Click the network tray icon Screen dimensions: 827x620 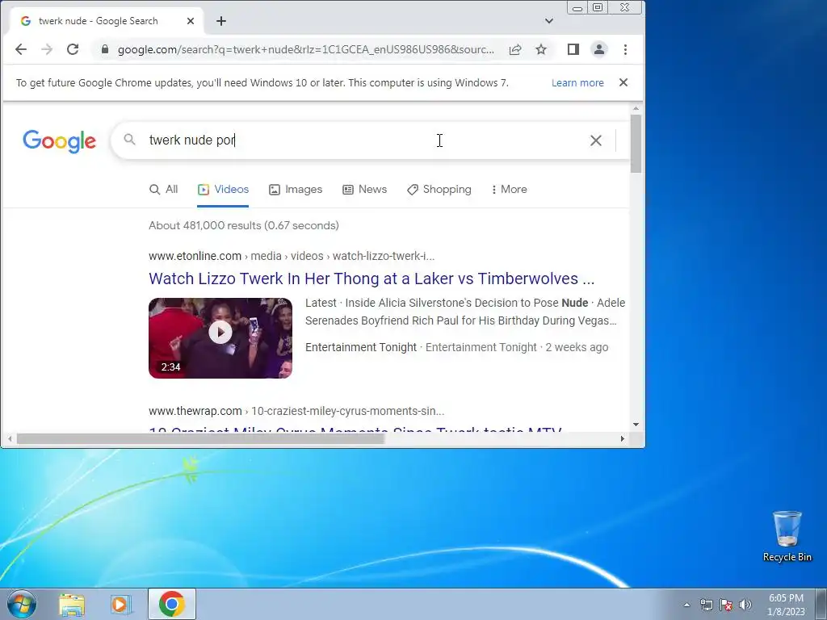[706, 605]
